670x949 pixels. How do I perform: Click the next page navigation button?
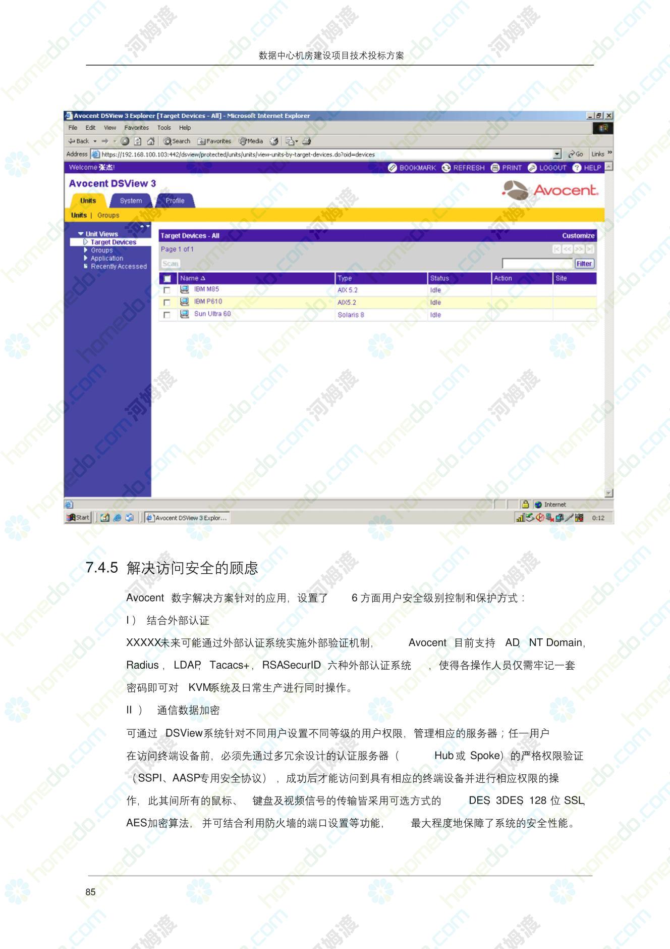579,249
